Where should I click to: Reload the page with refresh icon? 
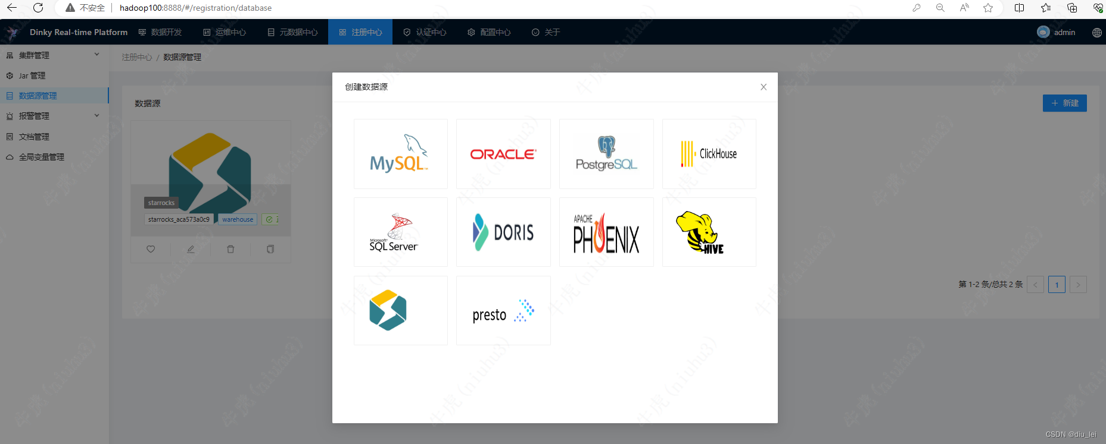click(x=38, y=8)
